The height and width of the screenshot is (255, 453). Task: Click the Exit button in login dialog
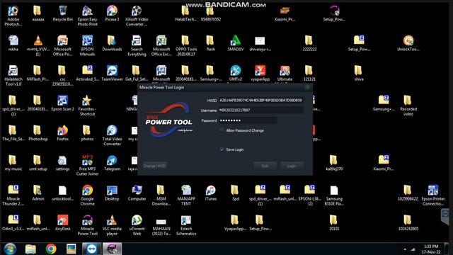coord(265,166)
